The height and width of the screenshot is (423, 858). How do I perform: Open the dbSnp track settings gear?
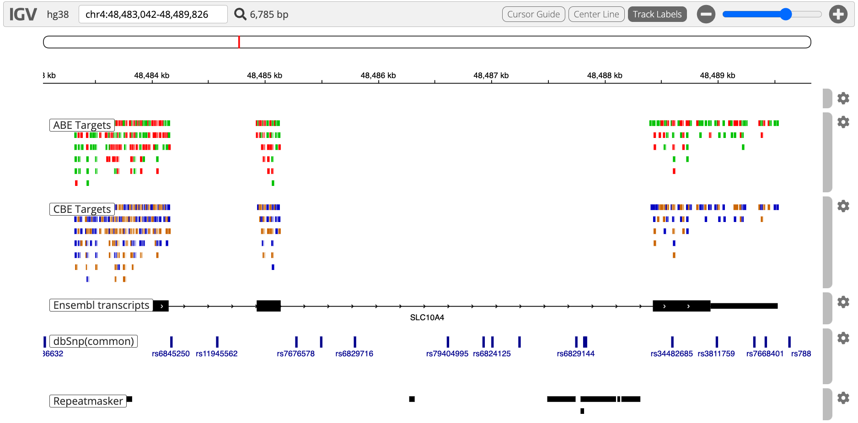843,338
